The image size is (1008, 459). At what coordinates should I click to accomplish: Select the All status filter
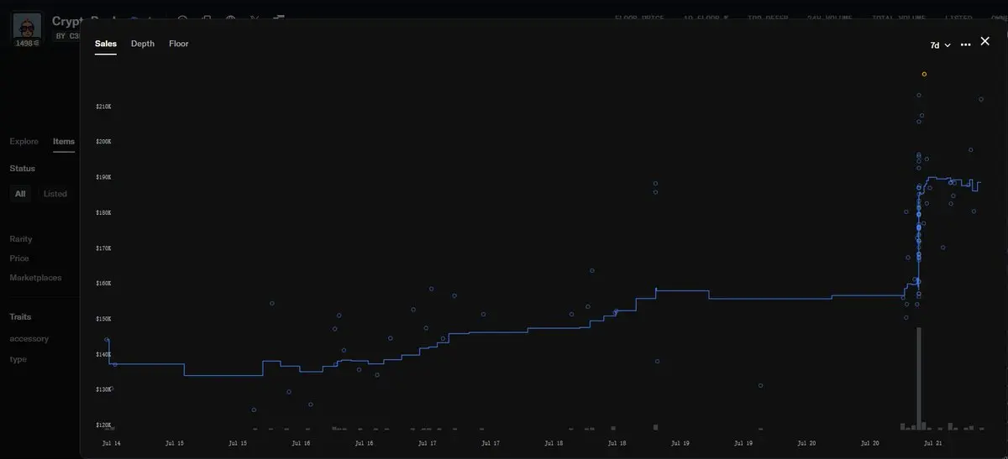point(20,194)
